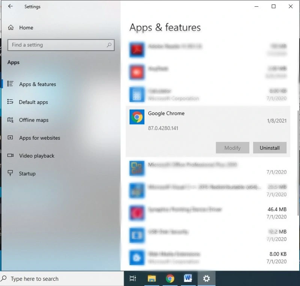Open the Startup apps section
This screenshot has width=300, height=286.
[x=21, y=174]
